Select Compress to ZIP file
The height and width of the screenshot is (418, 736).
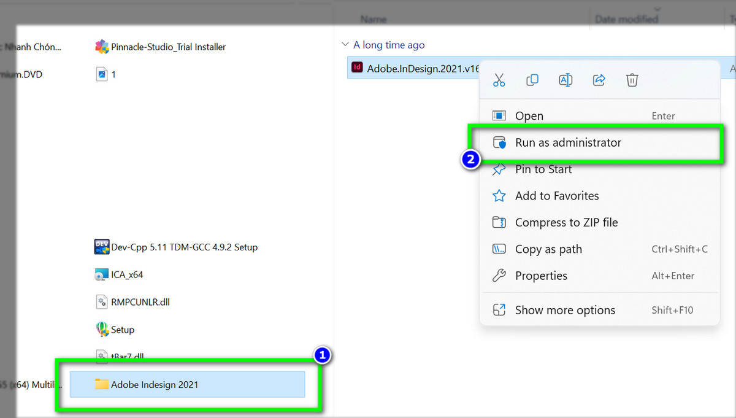(599, 222)
